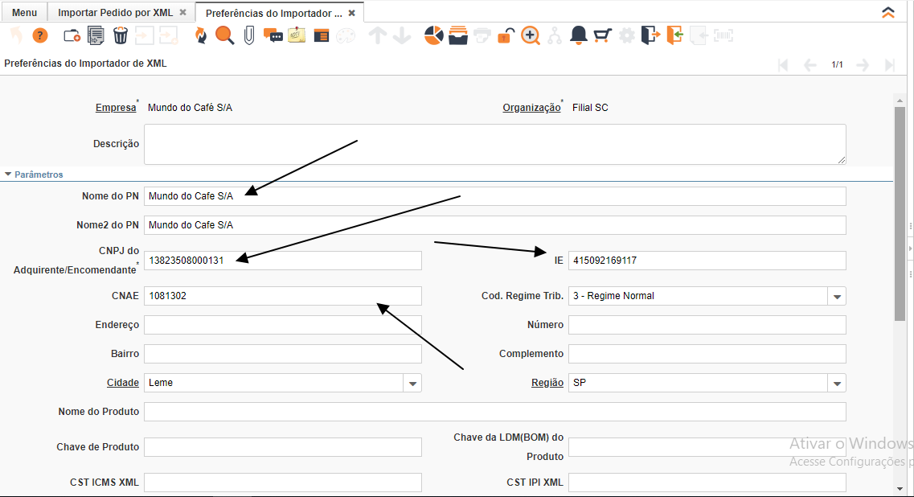Refresh the record with the circular arrows icon

[200, 35]
